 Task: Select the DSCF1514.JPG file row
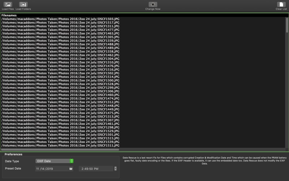143,77
